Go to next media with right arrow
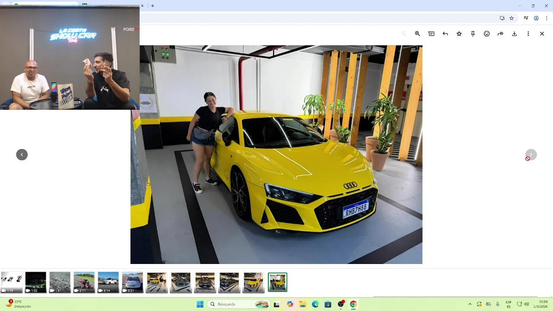553x311 pixels. (x=531, y=155)
